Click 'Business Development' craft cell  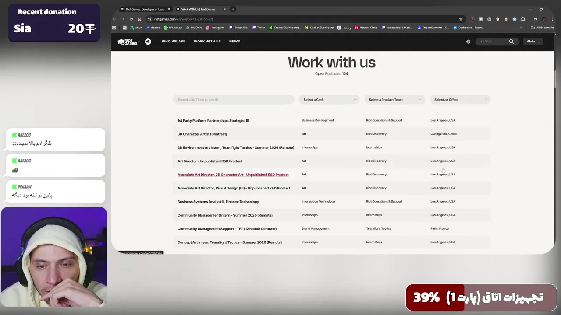coord(317,120)
